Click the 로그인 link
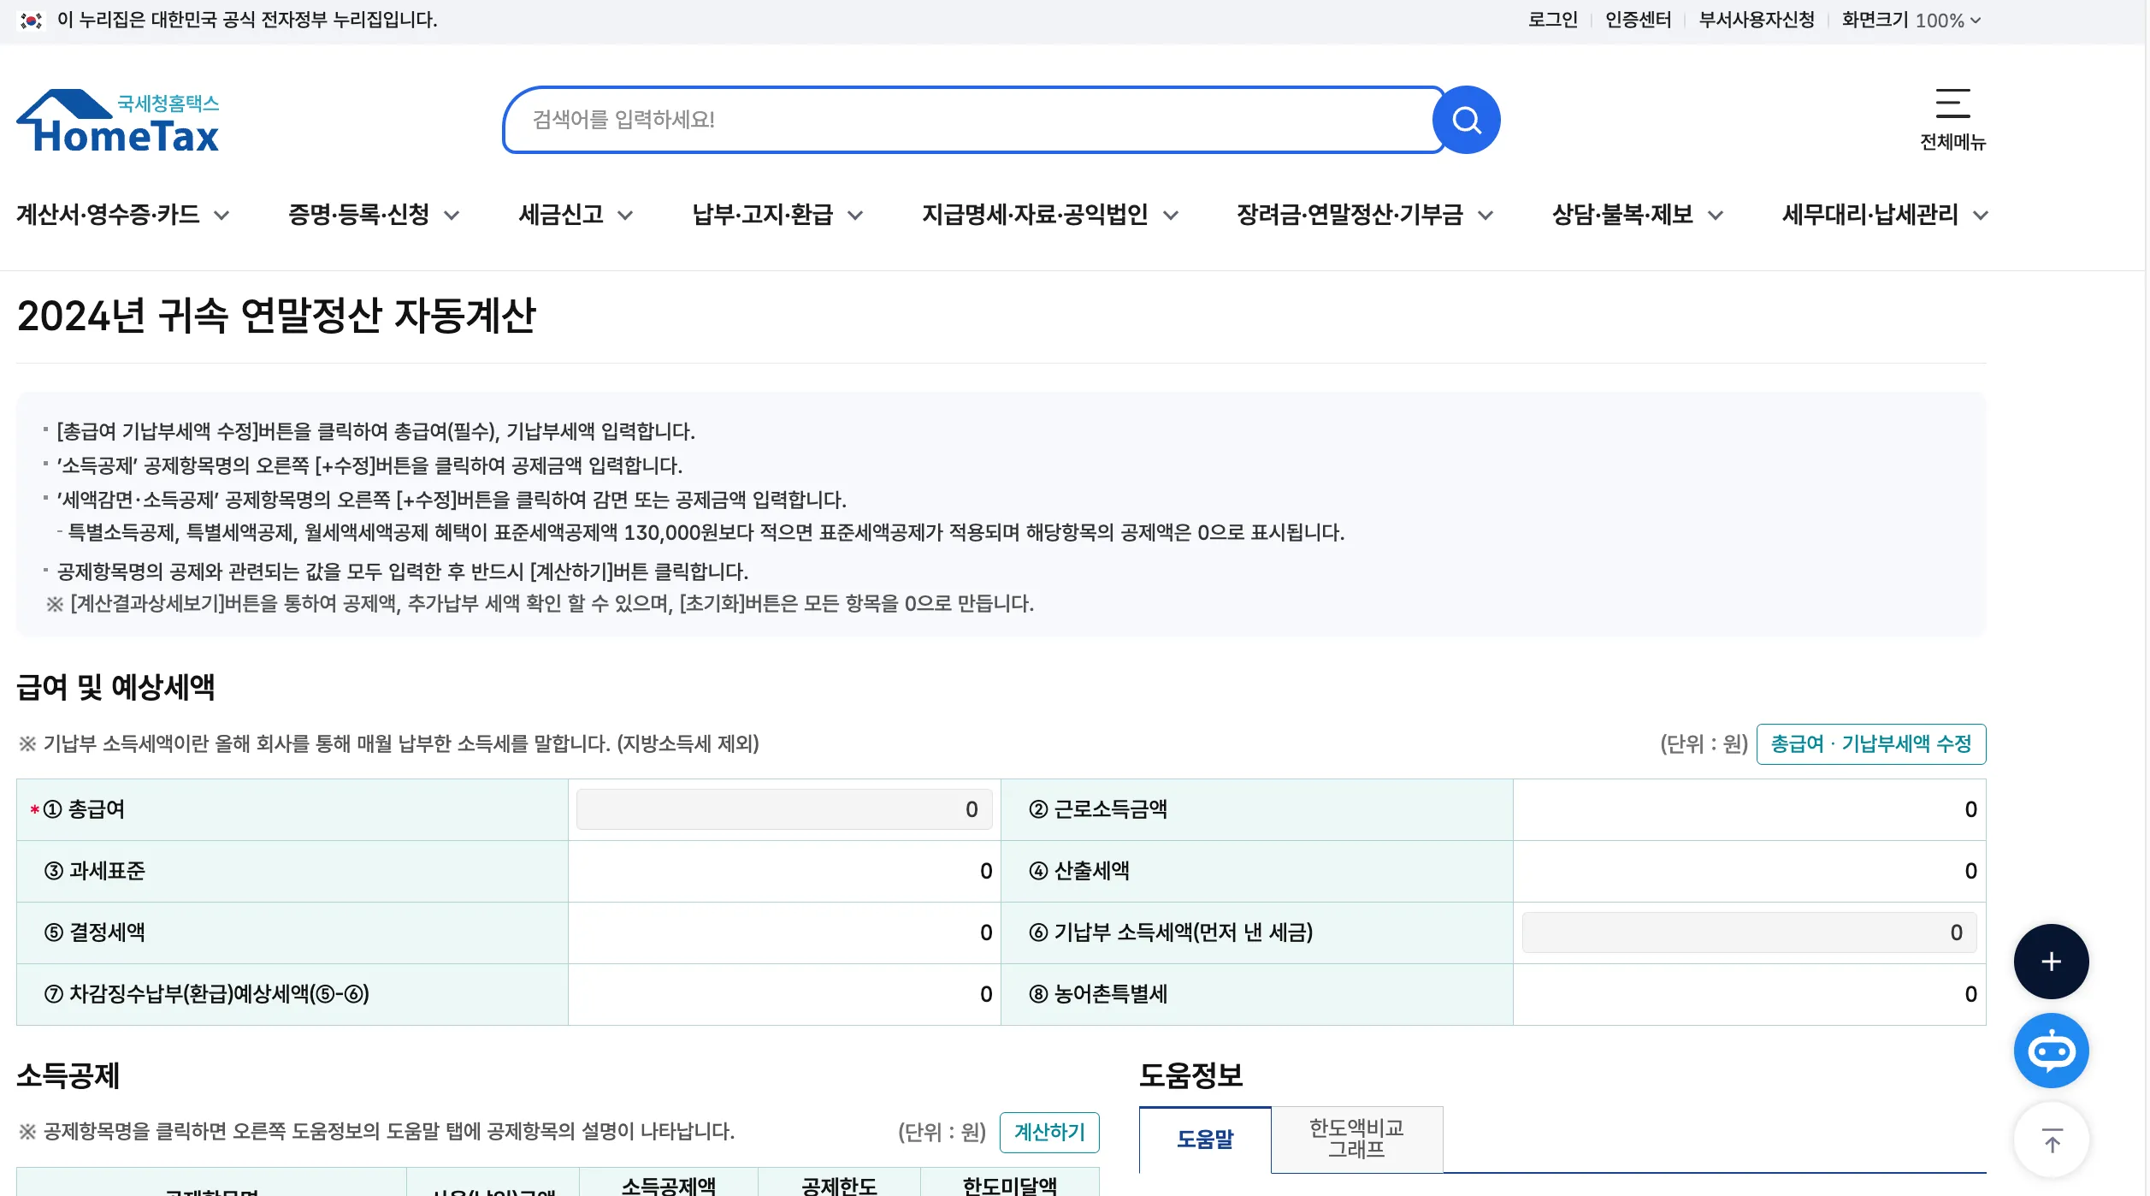2150x1196 pixels. (1551, 21)
